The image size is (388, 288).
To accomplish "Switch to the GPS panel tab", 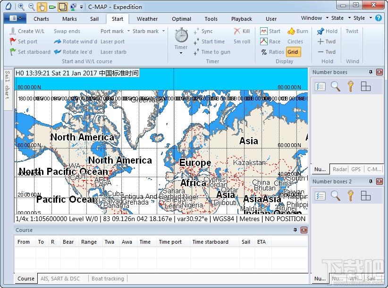I will 356,169.
